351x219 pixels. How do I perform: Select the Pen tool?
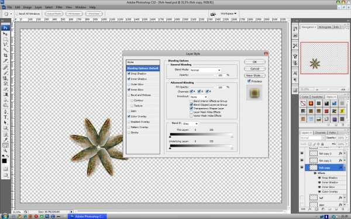point(5,112)
